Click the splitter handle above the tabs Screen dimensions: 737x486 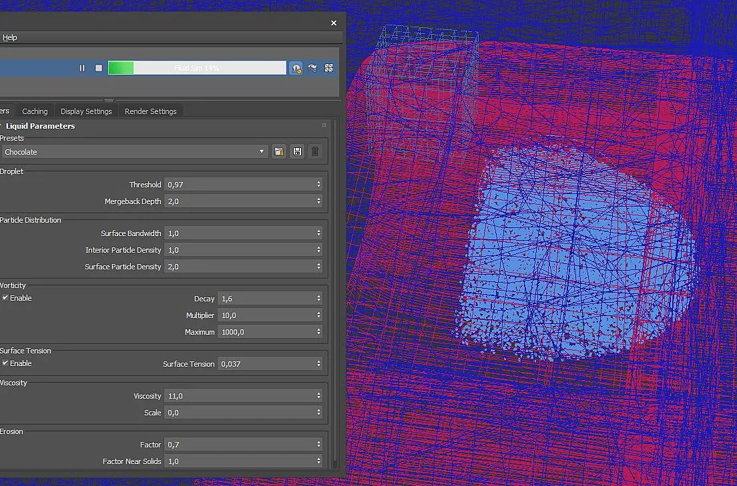pyautogui.click(x=109, y=100)
